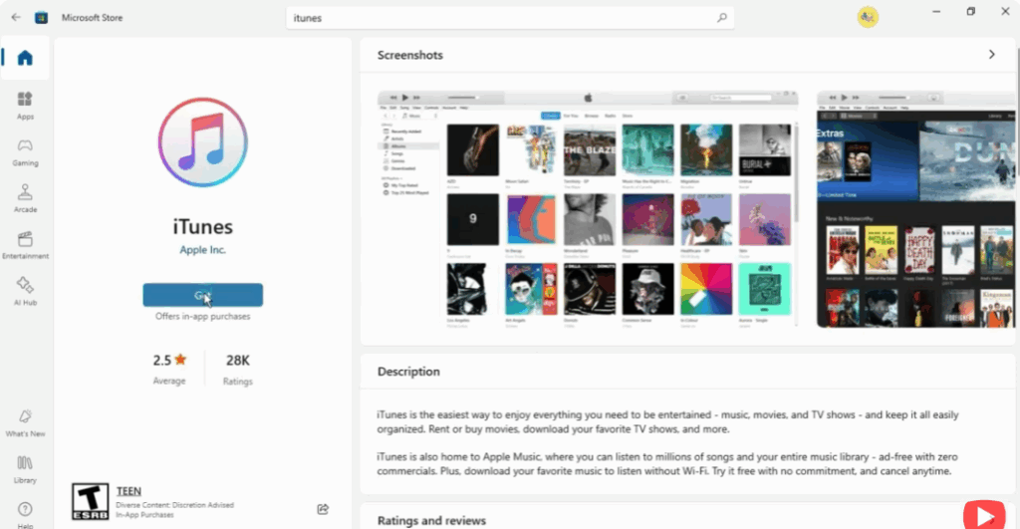The width and height of the screenshot is (1020, 529).
Task: Open Help in sidebar
Action: point(25,512)
